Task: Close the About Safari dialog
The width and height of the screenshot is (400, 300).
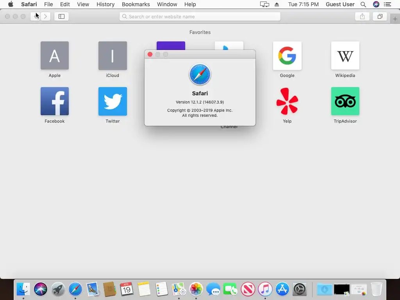Action: click(x=150, y=54)
